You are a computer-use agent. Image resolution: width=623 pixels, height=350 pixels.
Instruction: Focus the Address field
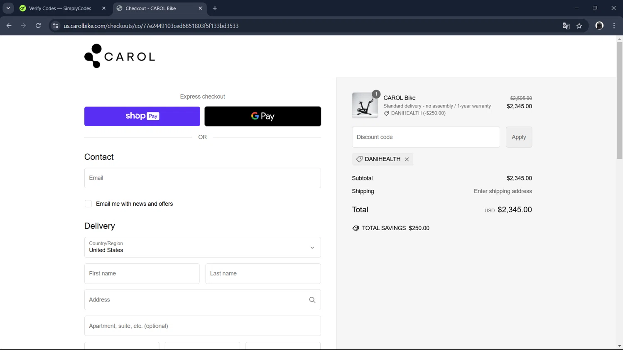pos(203,300)
